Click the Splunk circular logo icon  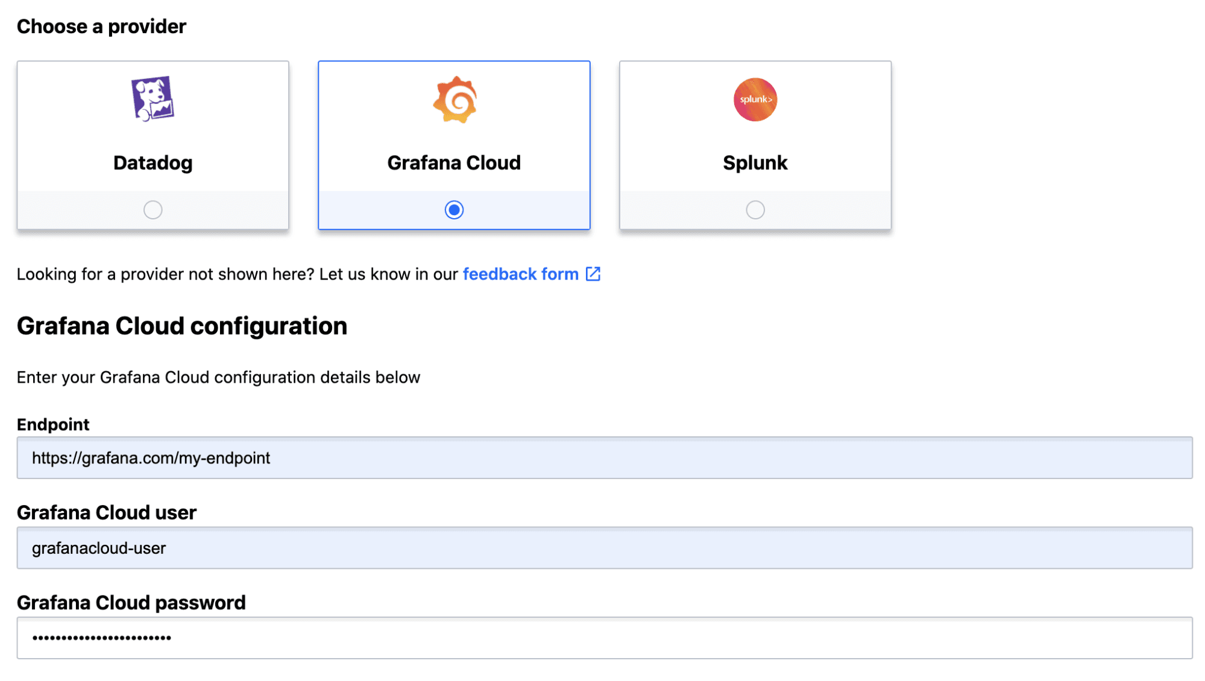(755, 99)
